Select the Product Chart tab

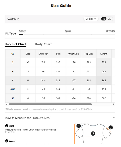(x=16, y=44)
